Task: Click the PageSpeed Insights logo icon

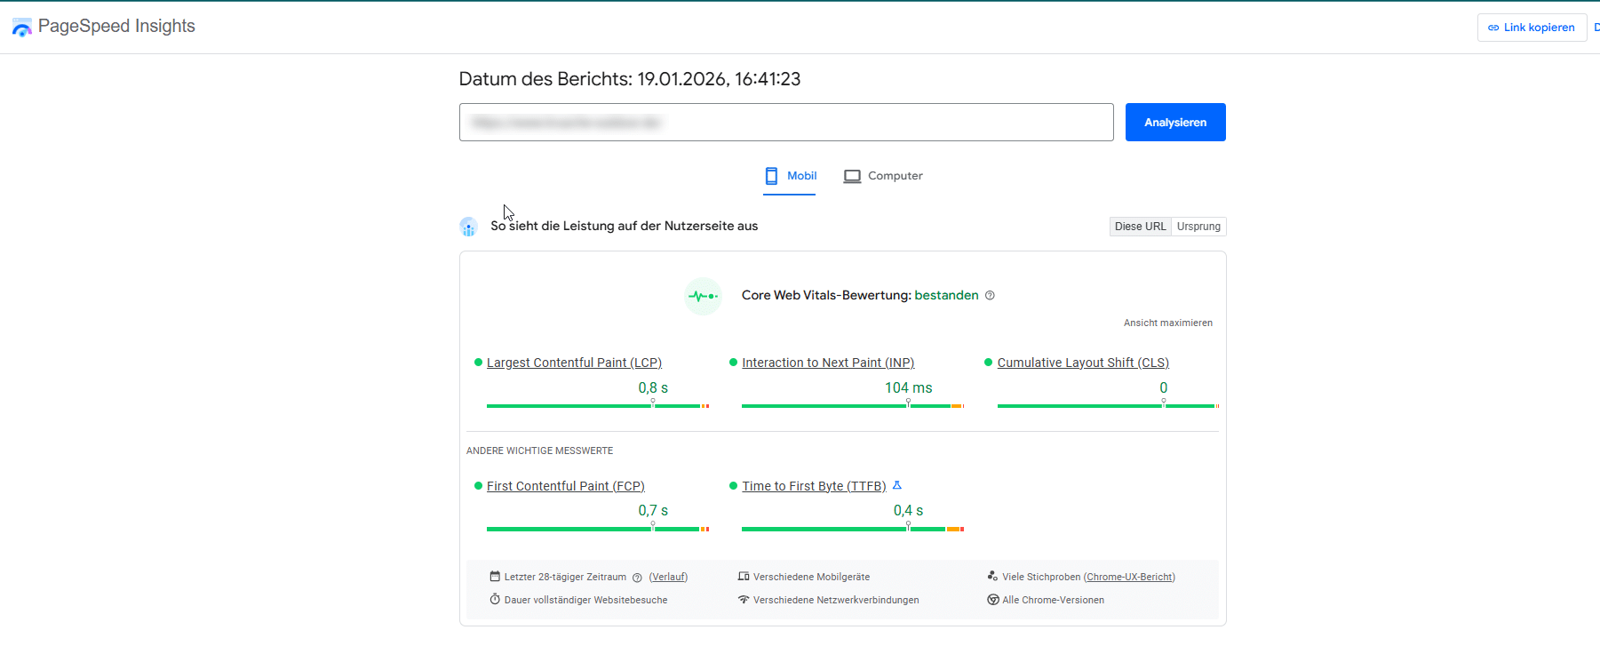Action: coord(21,28)
